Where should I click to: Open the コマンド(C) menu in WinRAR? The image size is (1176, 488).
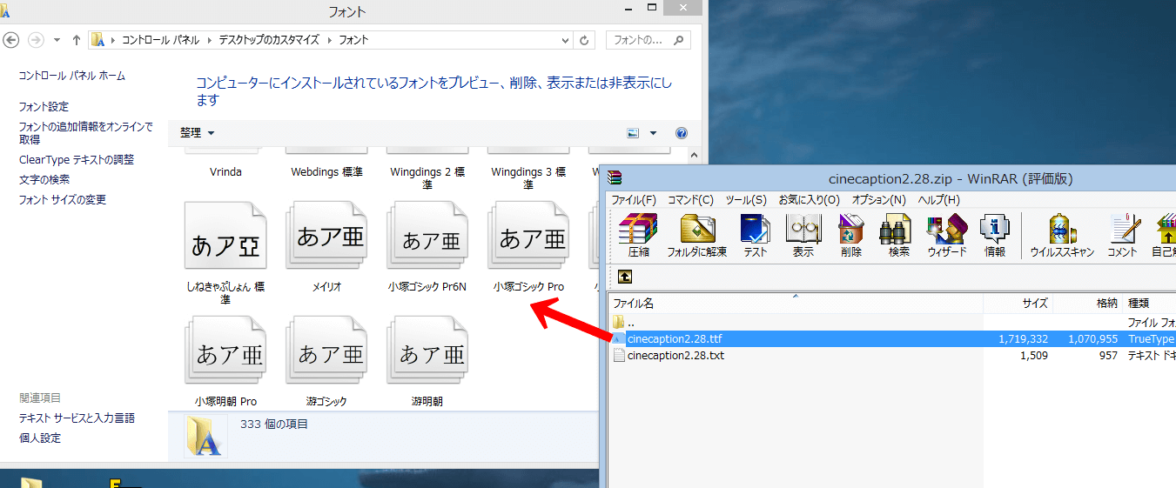pyautogui.click(x=690, y=200)
